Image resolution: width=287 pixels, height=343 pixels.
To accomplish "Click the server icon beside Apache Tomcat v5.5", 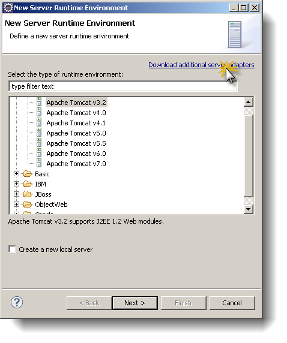I will (x=39, y=143).
